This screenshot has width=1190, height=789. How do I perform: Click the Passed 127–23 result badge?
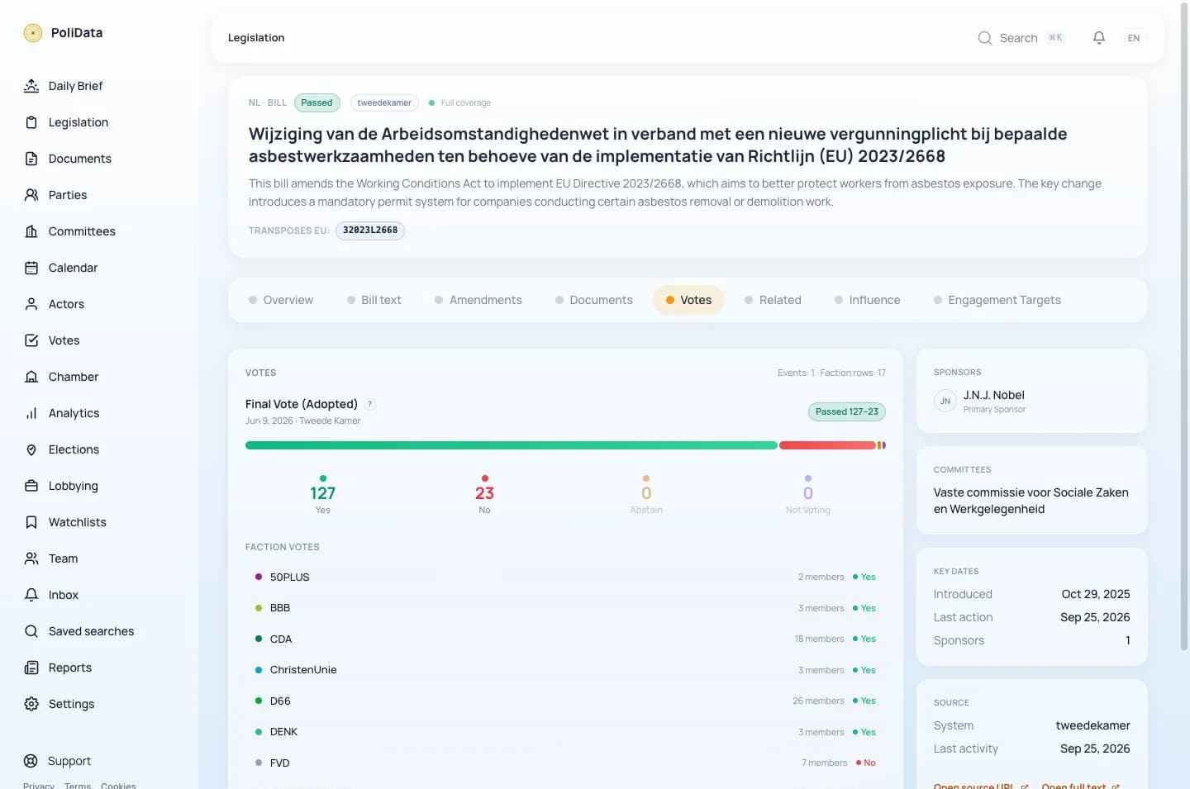[847, 411]
